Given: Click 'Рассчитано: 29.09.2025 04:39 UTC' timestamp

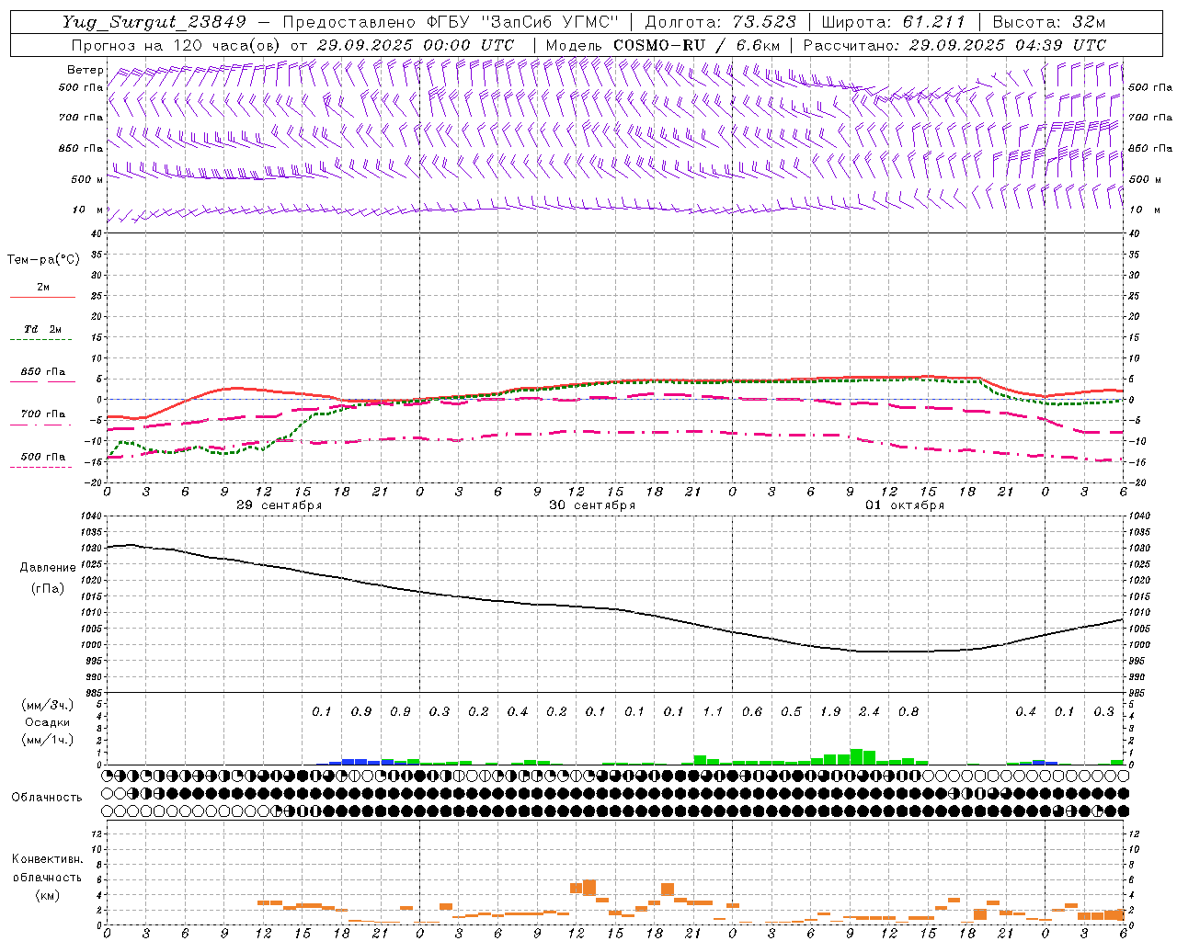Looking at the screenshot, I should (x=954, y=45).
